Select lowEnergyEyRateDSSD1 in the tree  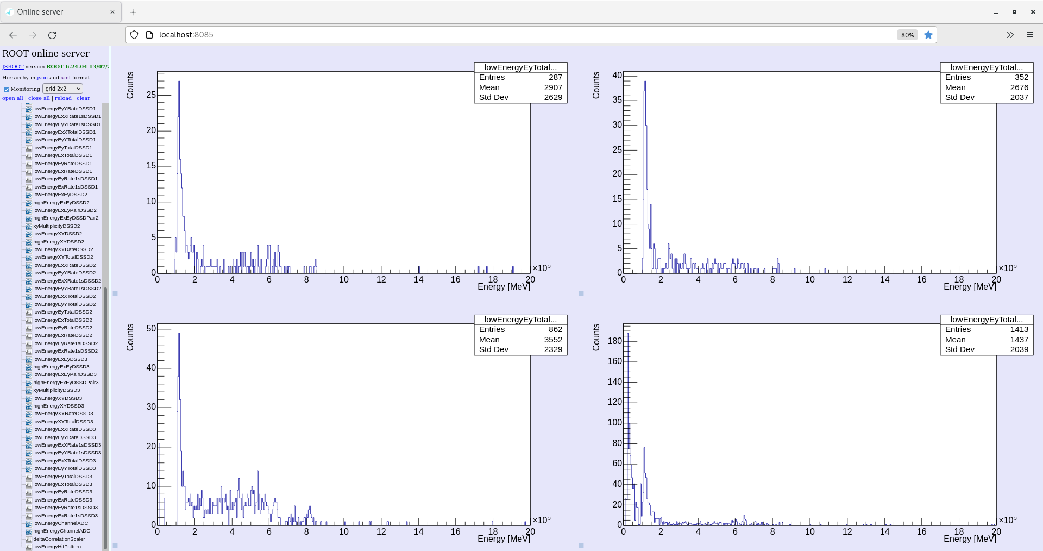pos(63,164)
